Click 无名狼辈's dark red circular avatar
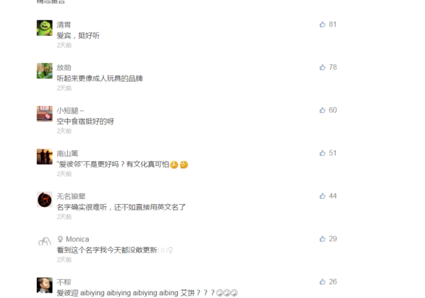The image size is (425, 298). [45, 199]
